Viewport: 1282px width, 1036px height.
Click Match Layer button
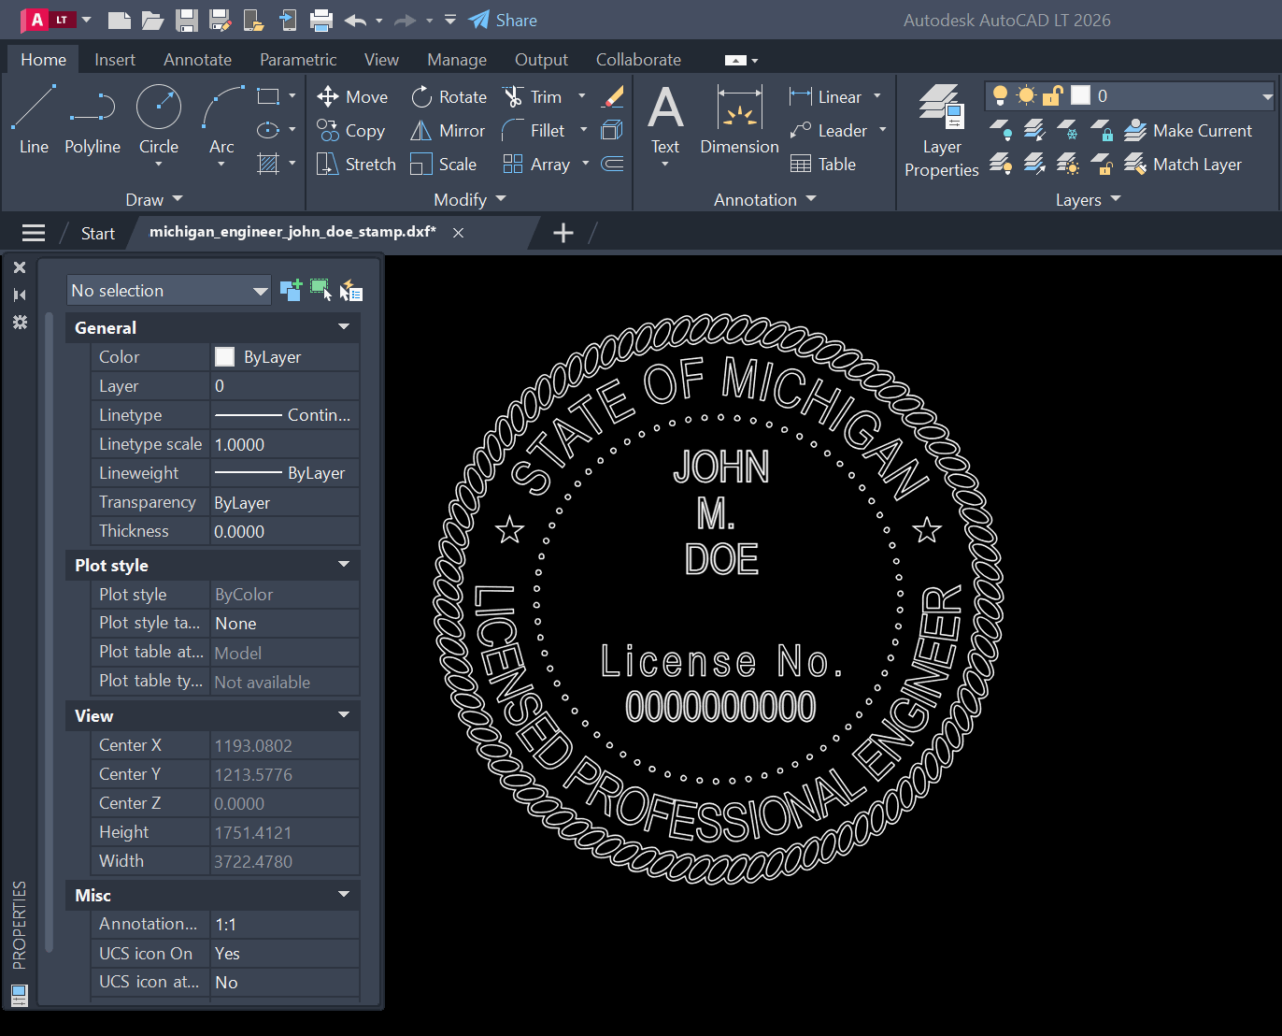click(x=1183, y=164)
